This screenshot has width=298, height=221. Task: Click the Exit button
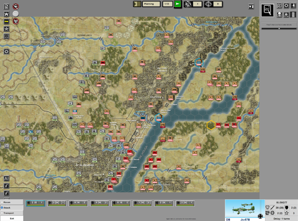[x=12, y=218]
